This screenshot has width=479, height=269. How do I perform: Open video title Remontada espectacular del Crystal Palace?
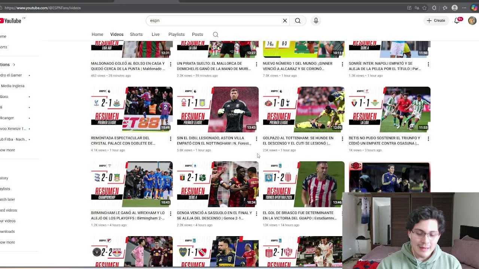click(x=123, y=141)
